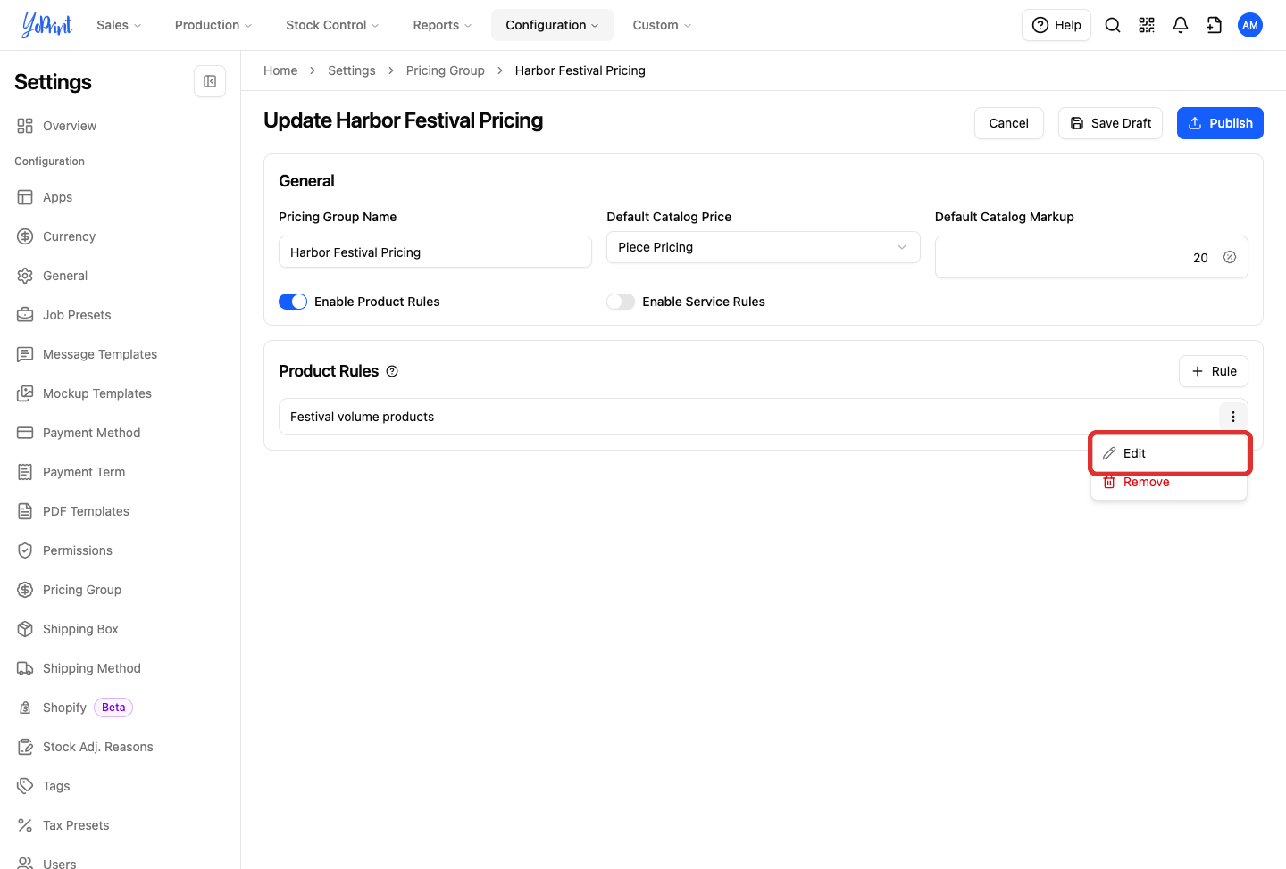Click the Job Presets icon
The width and height of the screenshot is (1286, 869).
25,315
